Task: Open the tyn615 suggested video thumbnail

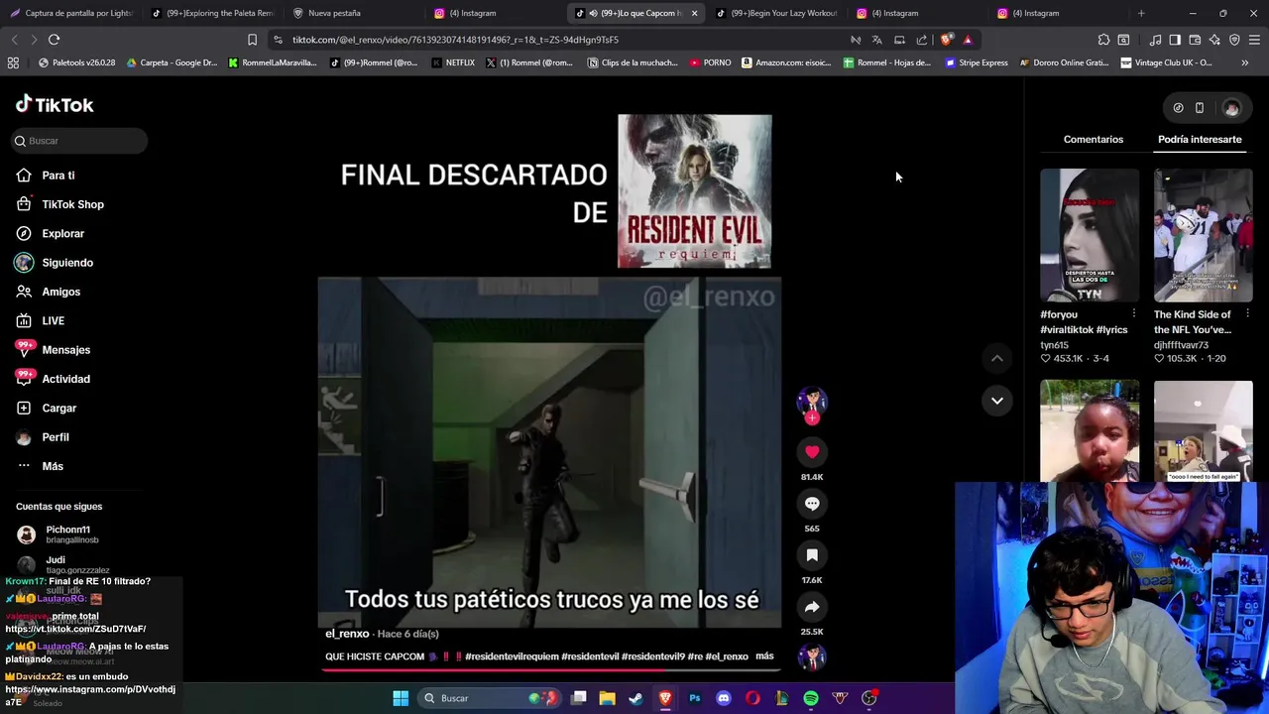Action: 1090,235
